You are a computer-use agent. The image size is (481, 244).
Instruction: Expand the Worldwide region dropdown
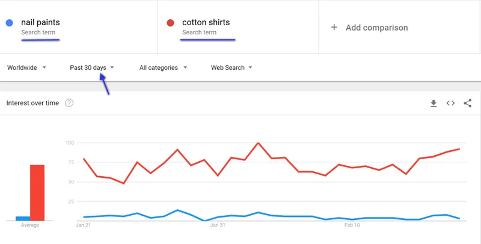pyautogui.click(x=26, y=67)
